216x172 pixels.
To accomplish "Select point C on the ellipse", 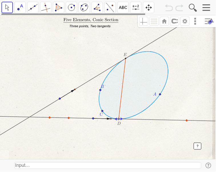I will tap(102, 111).
